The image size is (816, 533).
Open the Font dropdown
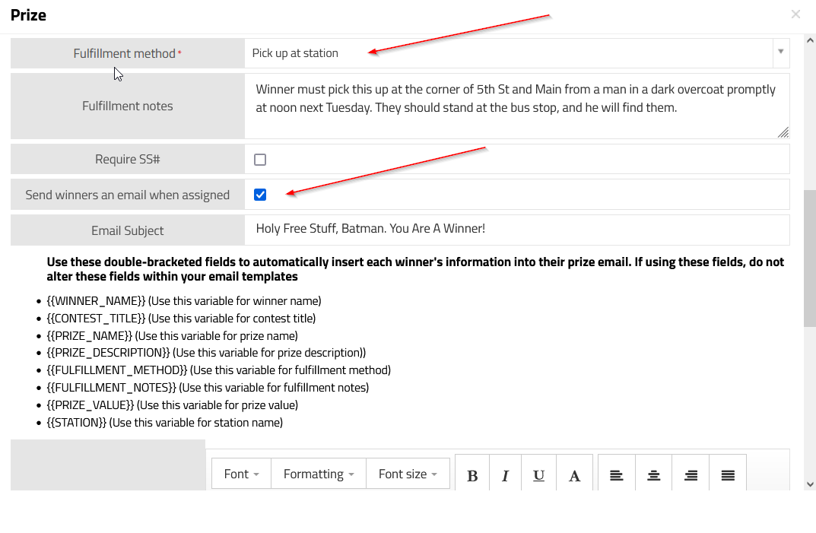click(242, 474)
